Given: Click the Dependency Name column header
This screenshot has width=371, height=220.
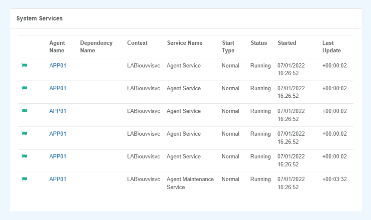Looking at the screenshot, I should coord(96,47).
